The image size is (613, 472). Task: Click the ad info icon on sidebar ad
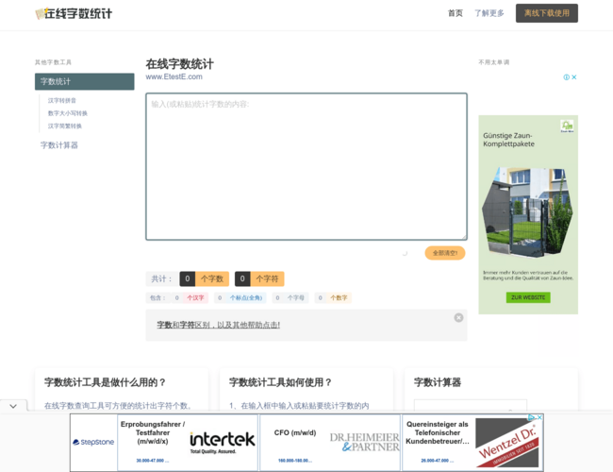click(x=566, y=77)
